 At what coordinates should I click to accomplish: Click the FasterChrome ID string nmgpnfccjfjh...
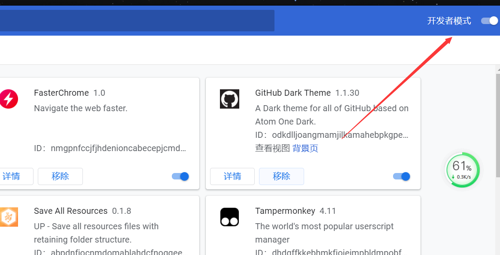(x=118, y=149)
